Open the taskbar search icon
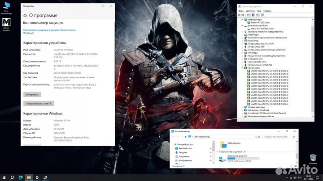The width and height of the screenshot is (323, 181). click(x=12, y=178)
